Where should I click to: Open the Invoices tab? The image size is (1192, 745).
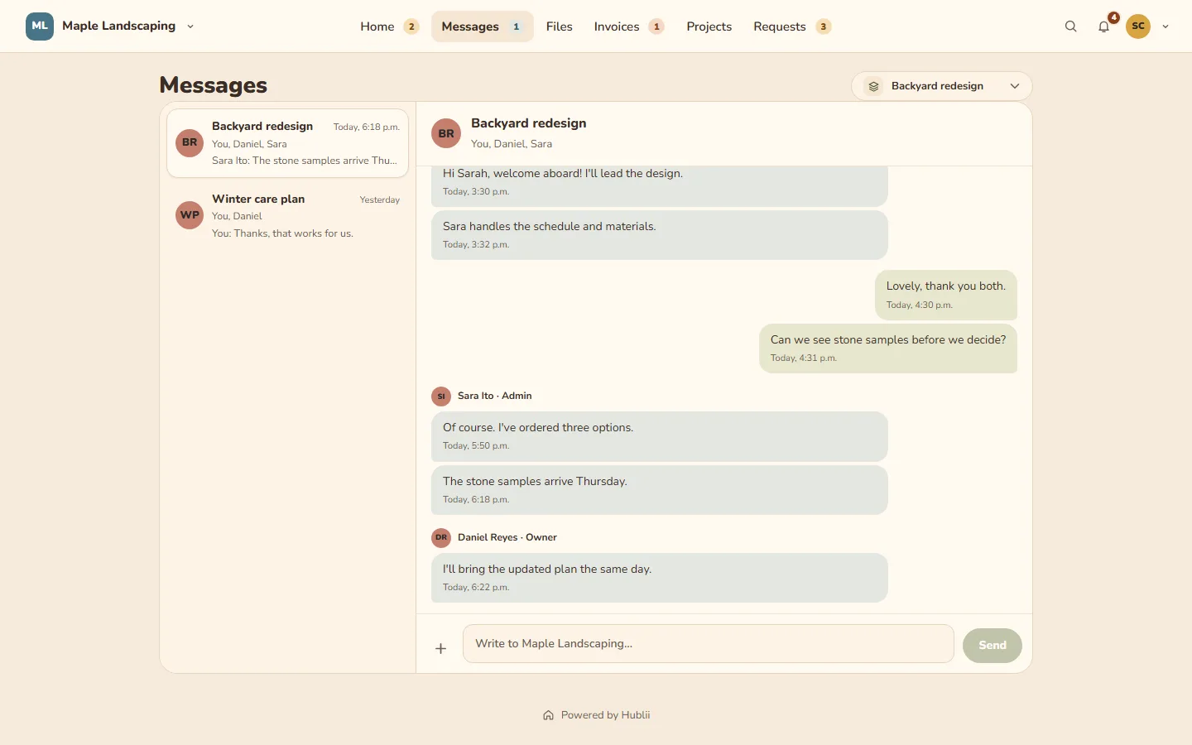click(x=628, y=26)
